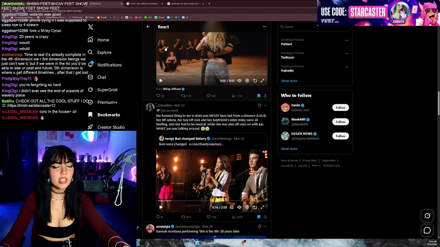Mute the quoted songs video
Viewport: 440px width, 247px height.
click(x=239, y=207)
